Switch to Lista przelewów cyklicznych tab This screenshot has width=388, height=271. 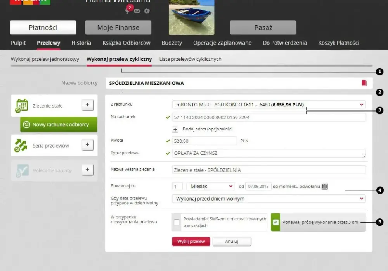coord(190,59)
